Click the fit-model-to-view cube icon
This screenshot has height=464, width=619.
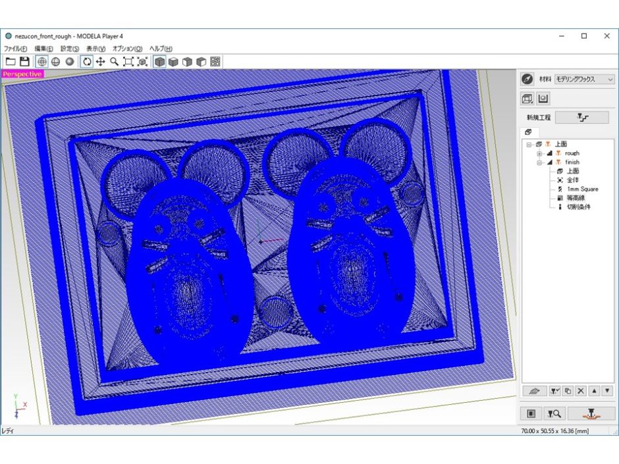[142, 62]
